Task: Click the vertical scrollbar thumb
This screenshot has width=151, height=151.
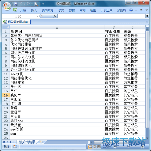Action: (147, 79)
